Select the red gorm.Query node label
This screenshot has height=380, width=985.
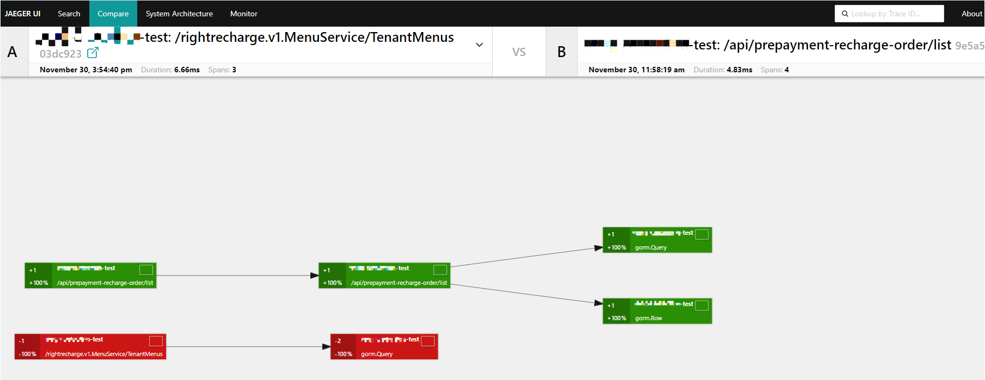377,354
